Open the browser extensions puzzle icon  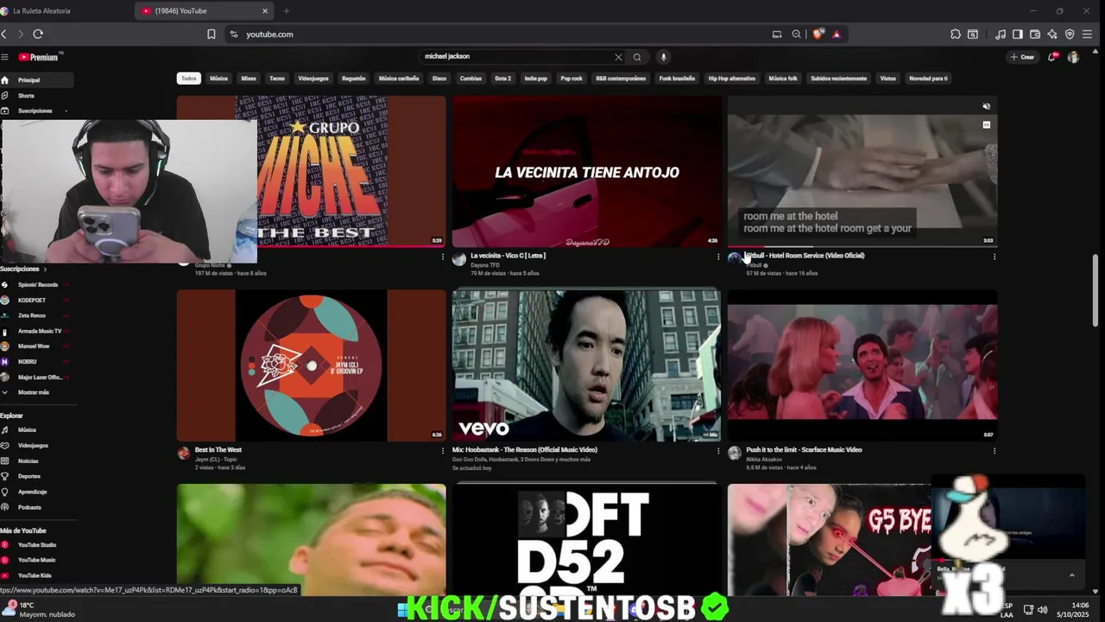coord(956,34)
